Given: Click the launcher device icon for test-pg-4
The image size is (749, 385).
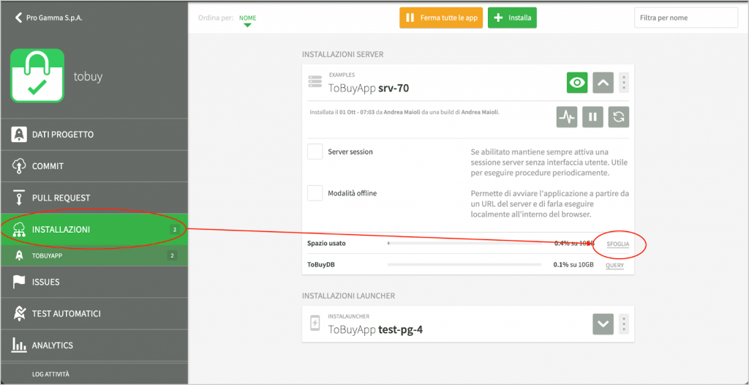Looking at the screenshot, I should [x=315, y=324].
